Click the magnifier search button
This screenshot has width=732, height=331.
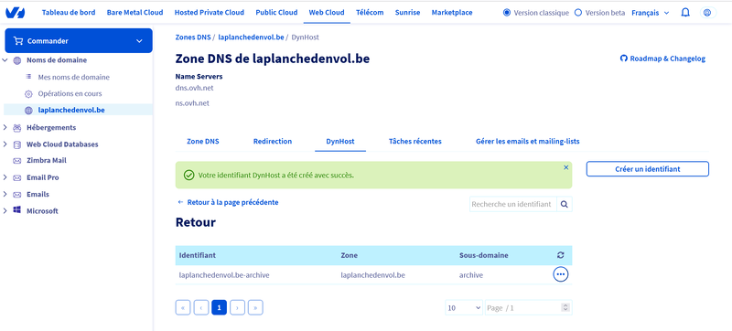[x=565, y=204]
